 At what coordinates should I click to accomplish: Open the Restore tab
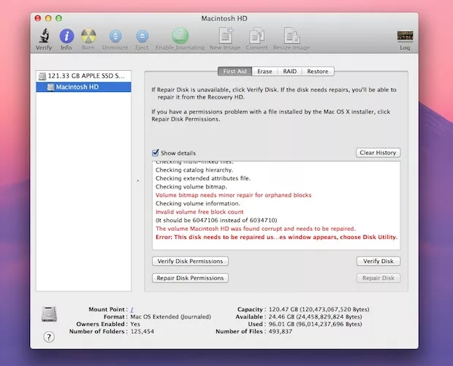[x=317, y=72]
